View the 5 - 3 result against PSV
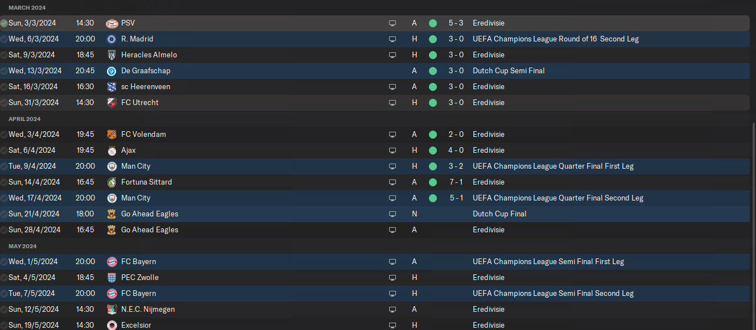 pyautogui.click(x=456, y=23)
